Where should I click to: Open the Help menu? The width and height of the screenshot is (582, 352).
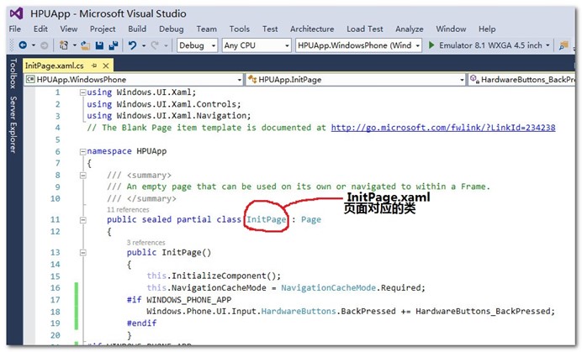click(x=487, y=29)
